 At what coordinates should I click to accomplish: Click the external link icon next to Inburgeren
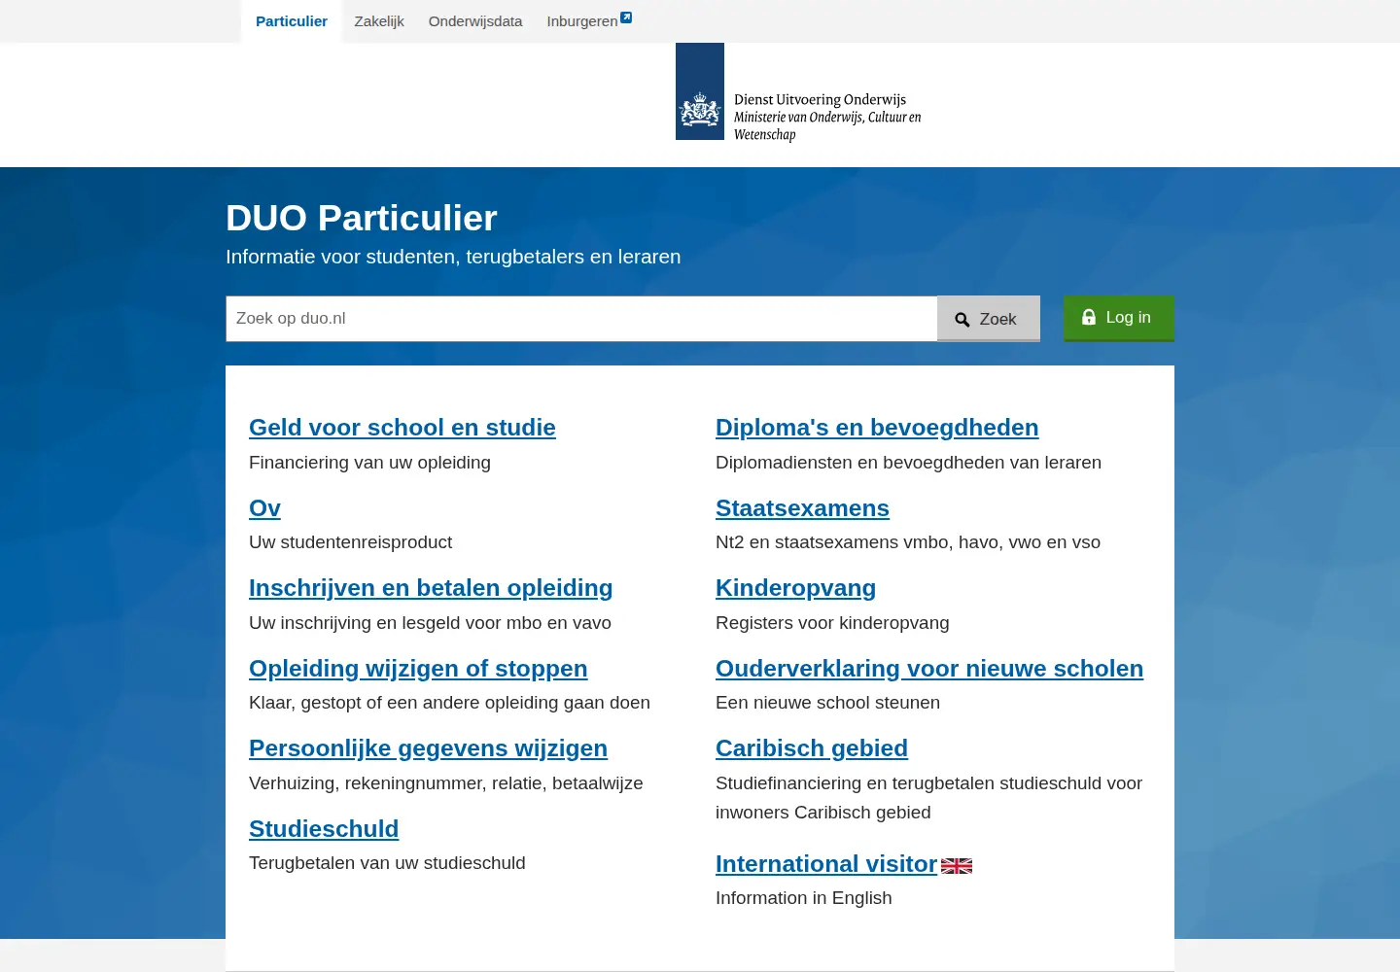click(626, 17)
